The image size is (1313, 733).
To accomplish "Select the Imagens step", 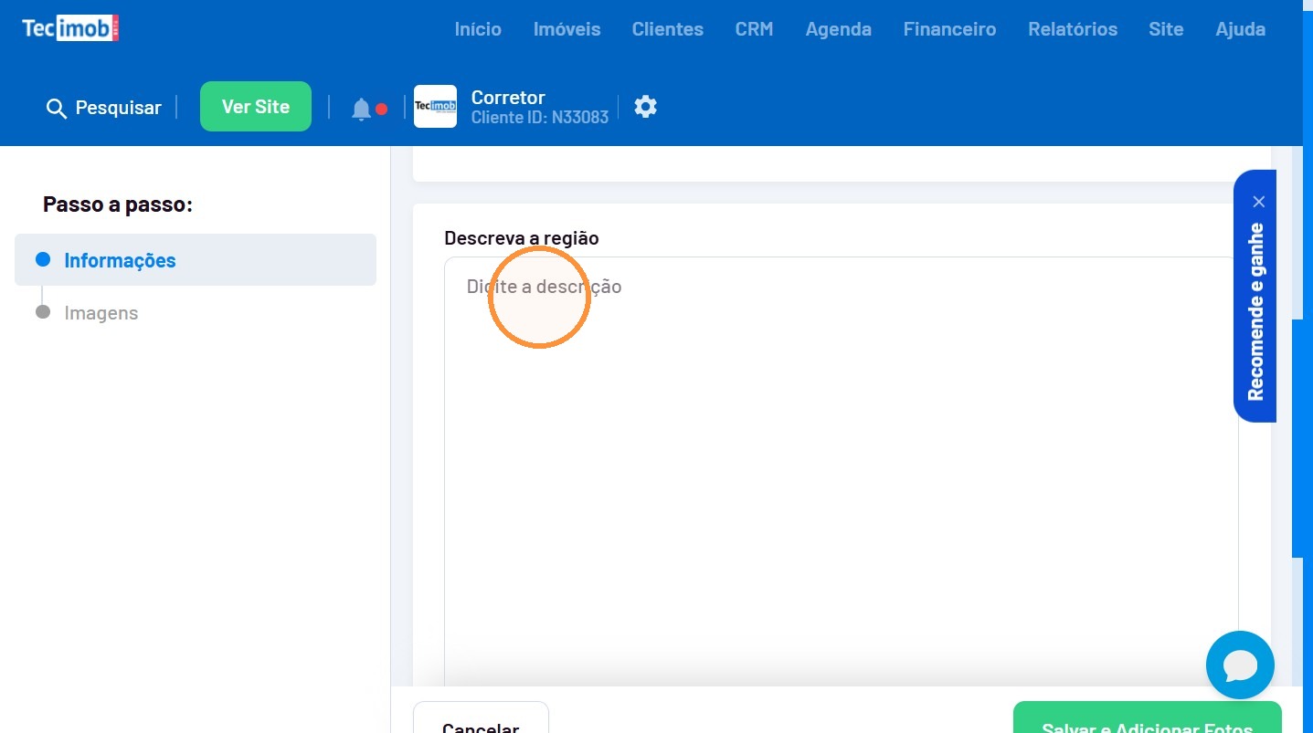I will point(101,313).
